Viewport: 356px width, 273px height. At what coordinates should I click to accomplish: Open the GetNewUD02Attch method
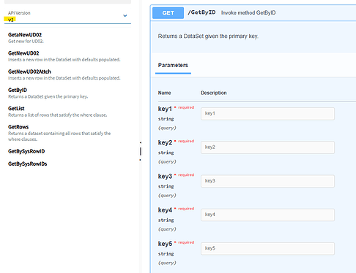[29, 72]
